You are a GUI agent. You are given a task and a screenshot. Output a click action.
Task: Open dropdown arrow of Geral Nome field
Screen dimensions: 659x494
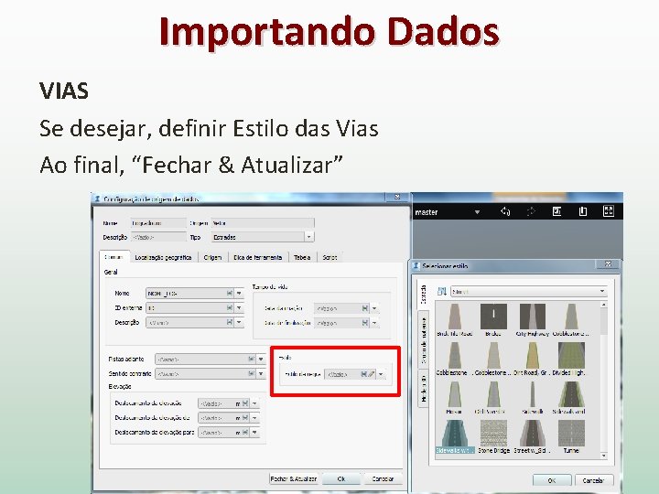click(x=239, y=294)
